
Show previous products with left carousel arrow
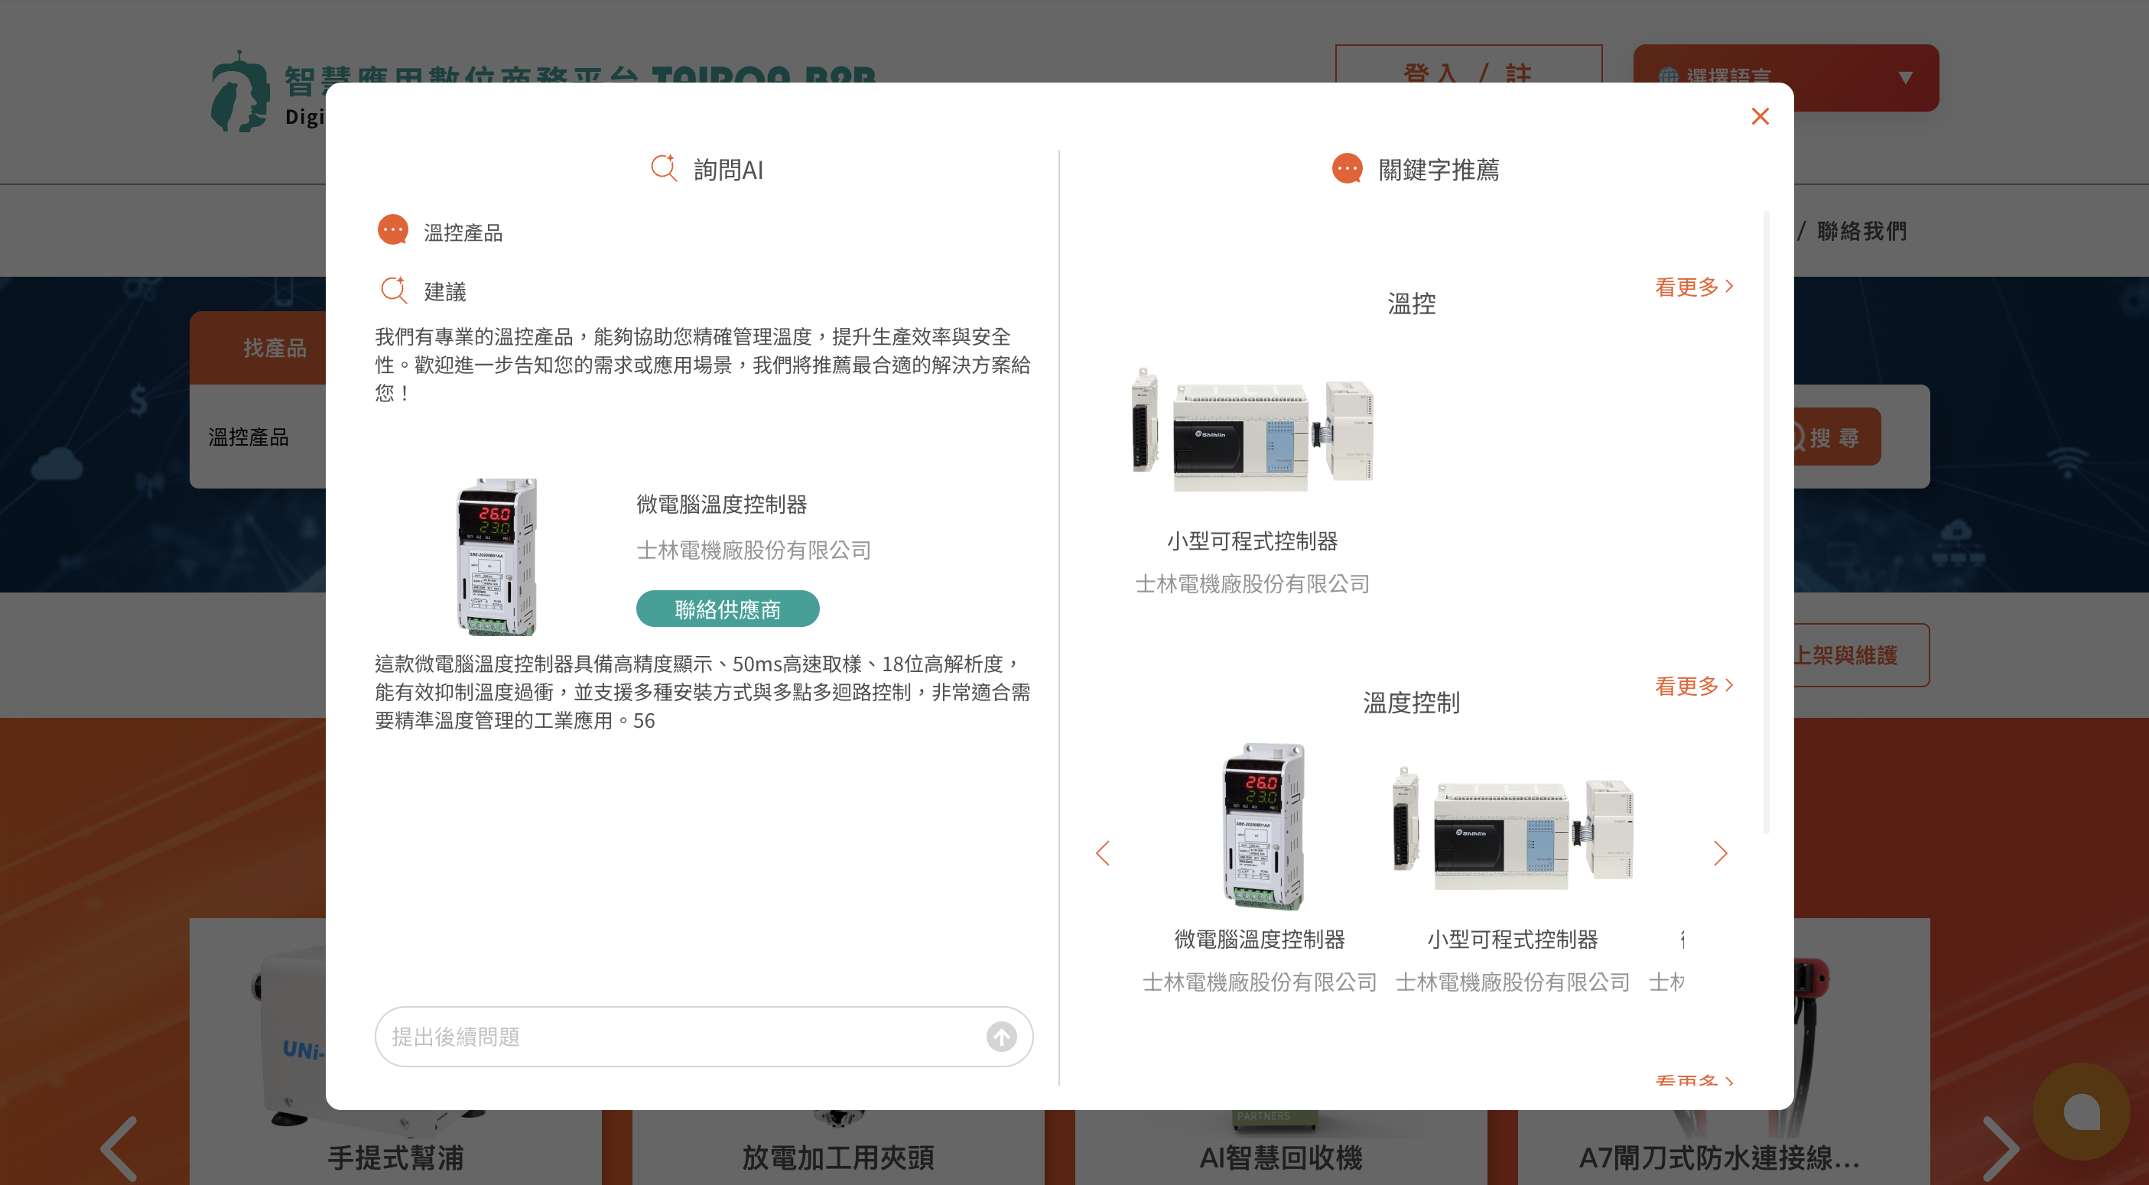point(119,1148)
